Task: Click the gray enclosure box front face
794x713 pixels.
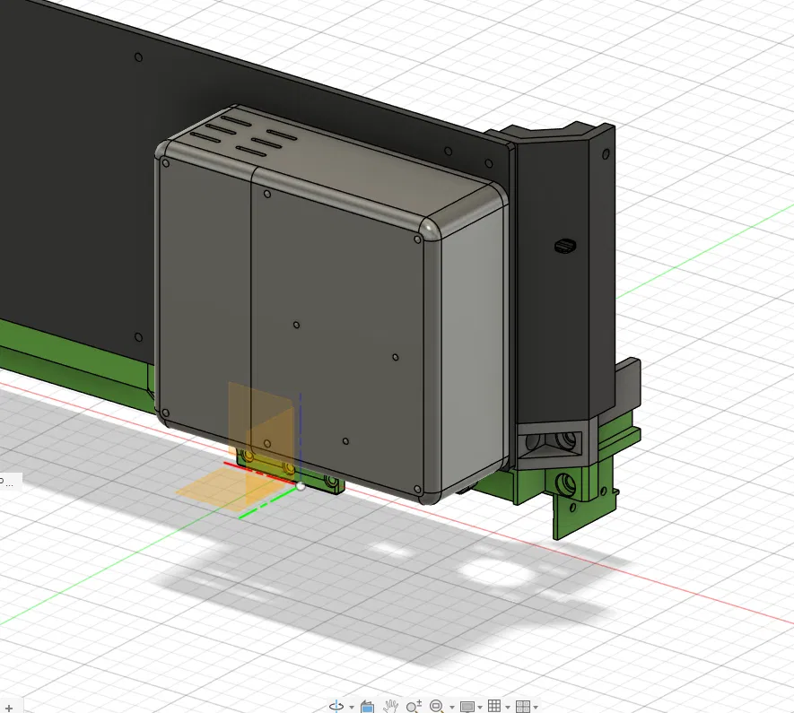Action: (x=335, y=334)
